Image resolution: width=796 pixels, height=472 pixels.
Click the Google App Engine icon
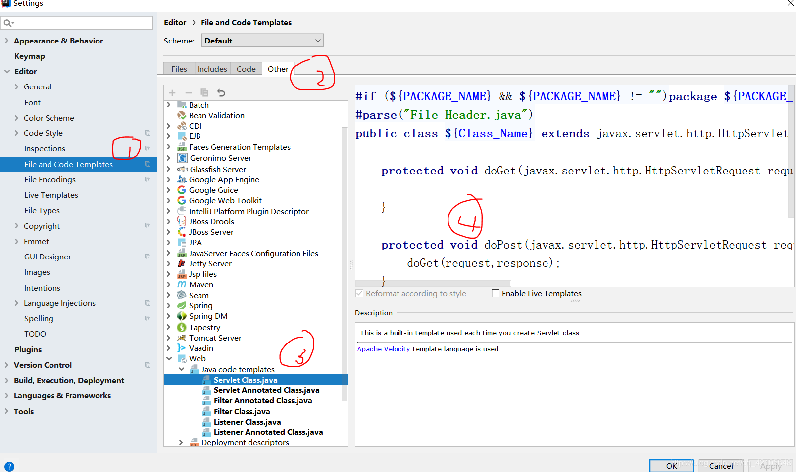pyautogui.click(x=182, y=179)
